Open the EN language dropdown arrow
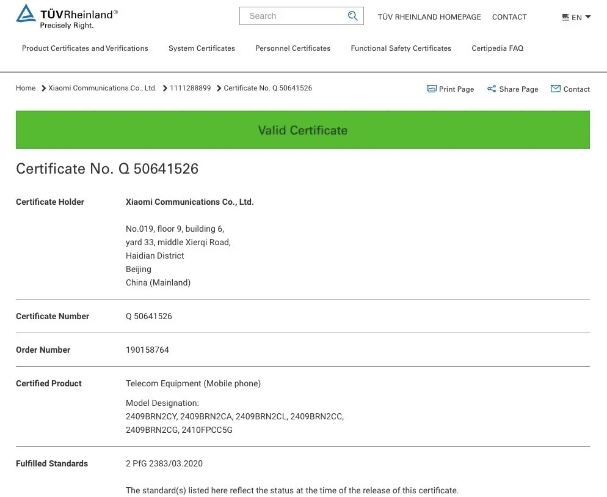 (x=588, y=17)
